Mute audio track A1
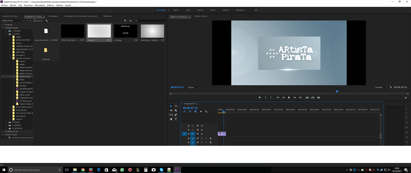Viewport: 411px width, 173px height. click(202, 139)
